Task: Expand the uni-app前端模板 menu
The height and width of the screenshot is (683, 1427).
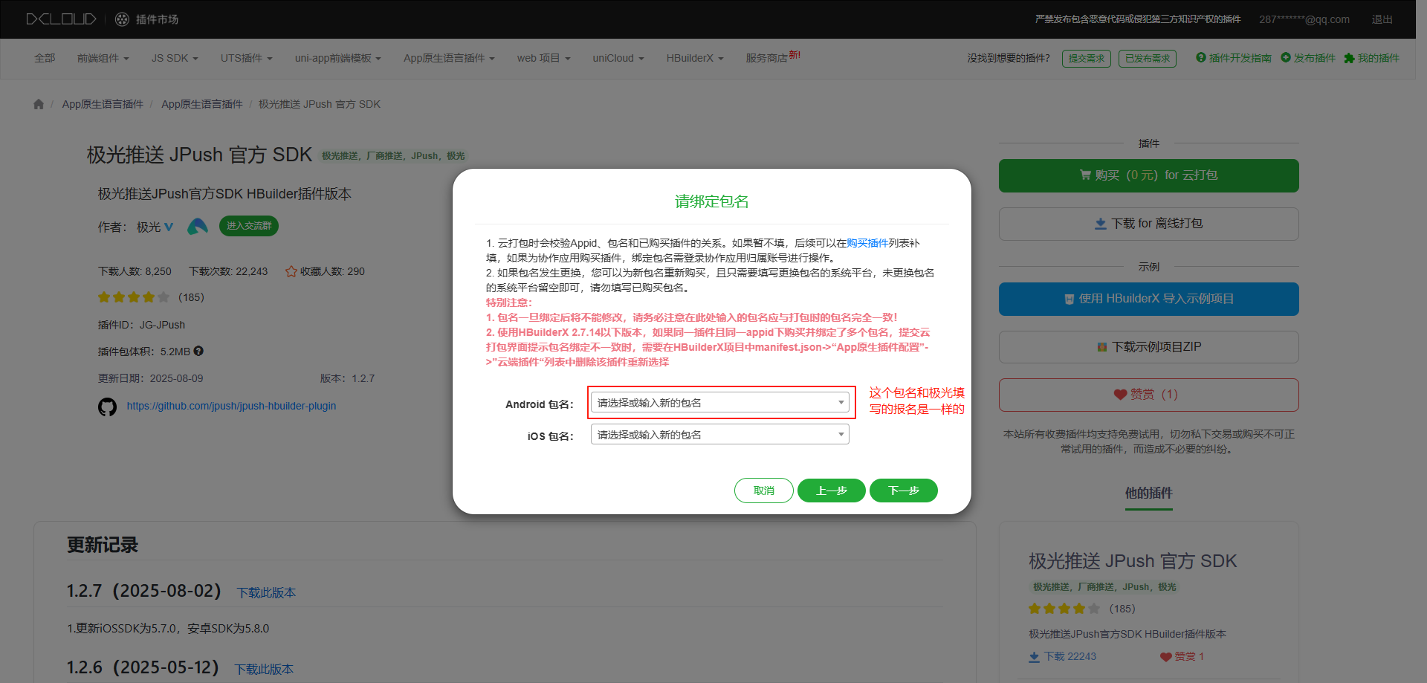Action: tap(338, 58)
